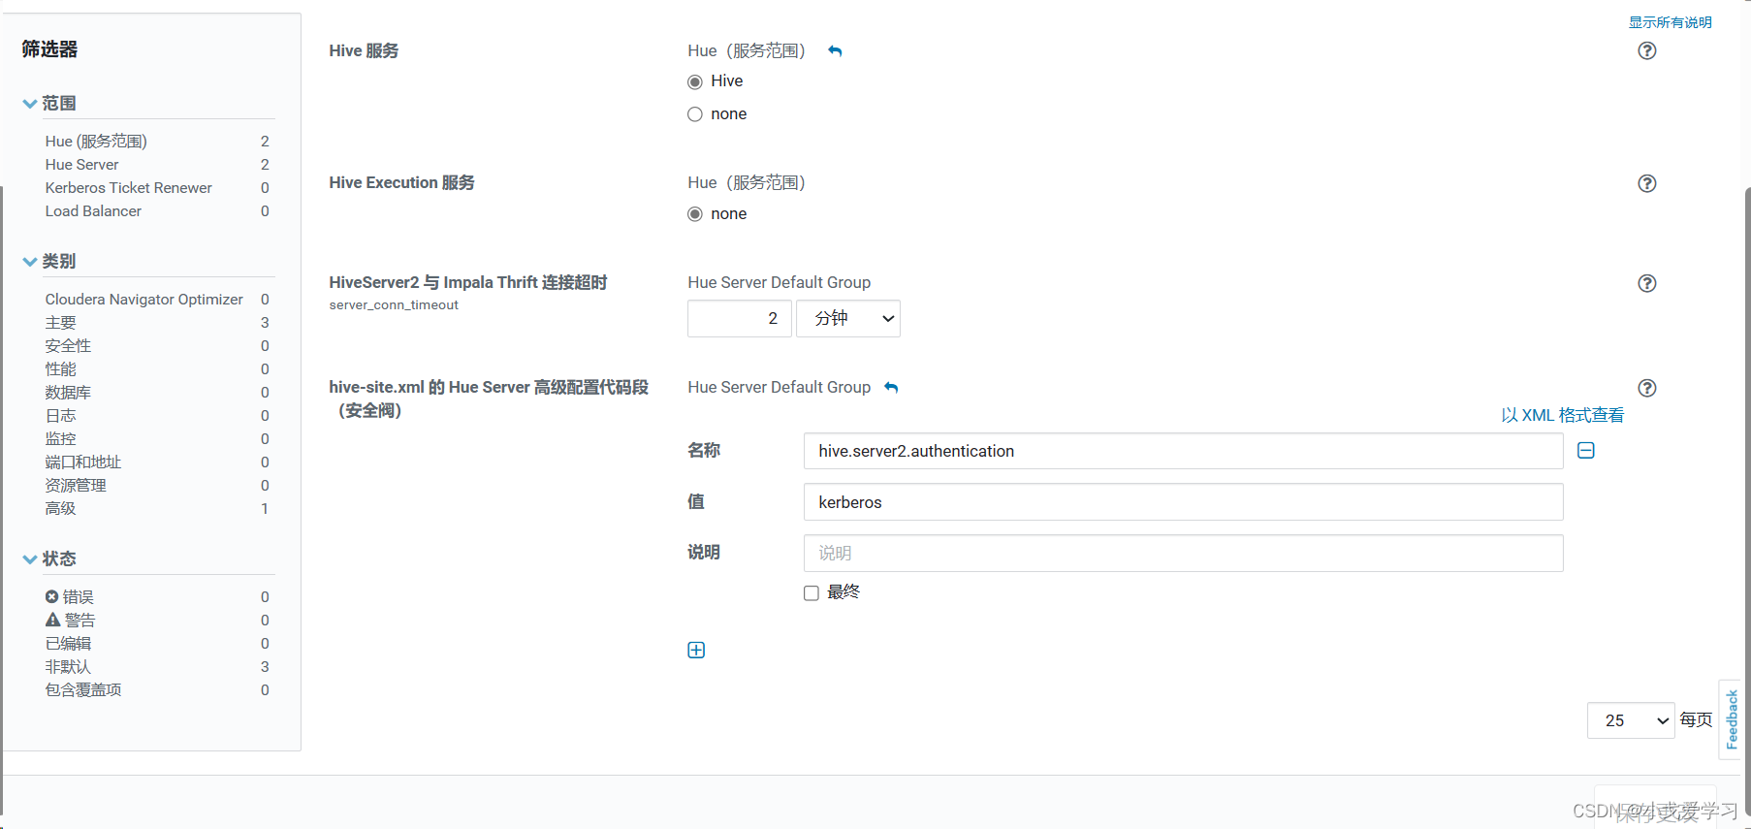Click the revert arrow beside Hue Server Default Group for hive-site.xml

click(891, 388)
